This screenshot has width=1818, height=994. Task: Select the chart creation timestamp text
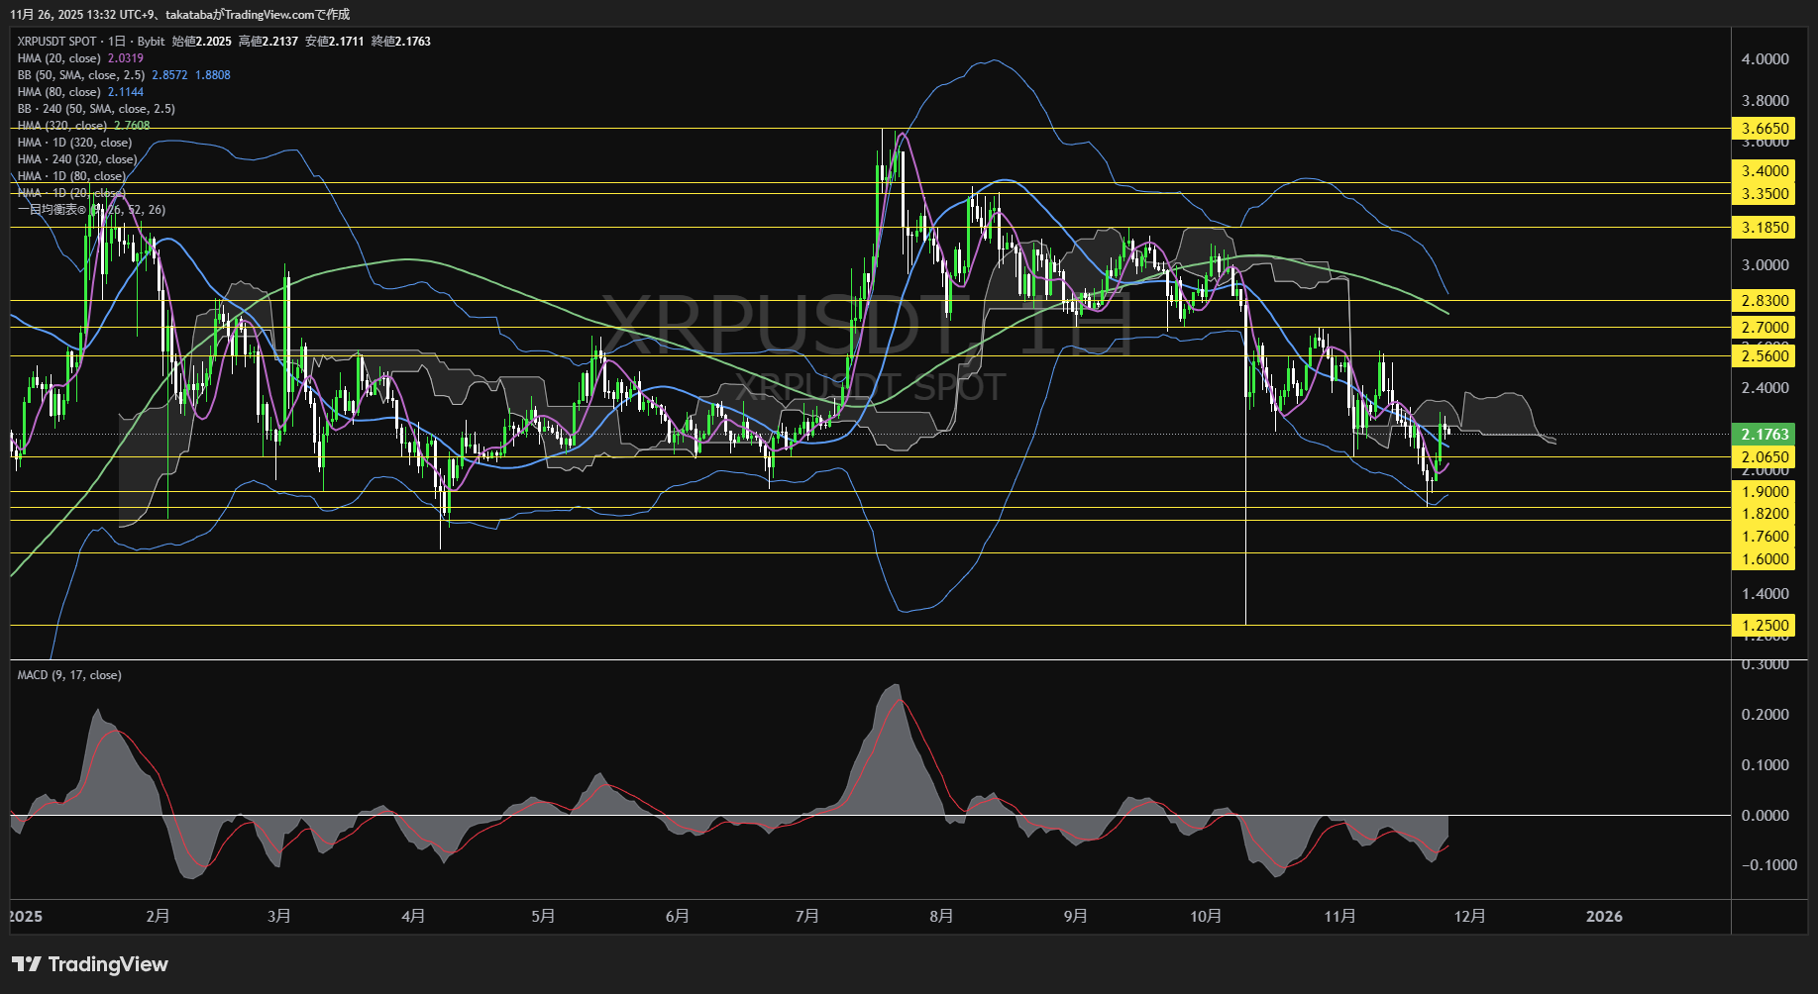178,15
